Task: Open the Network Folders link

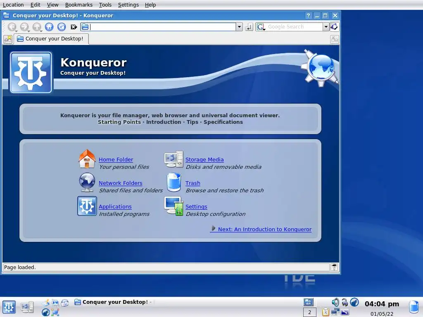Action: (x=120, y=183)
